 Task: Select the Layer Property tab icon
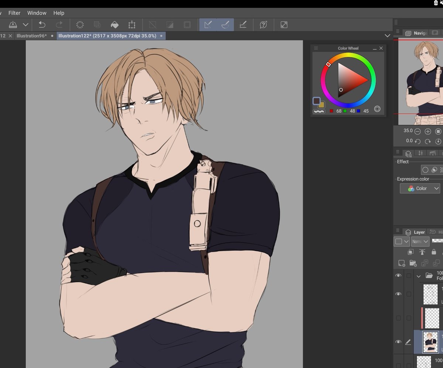tap(408, 153)
